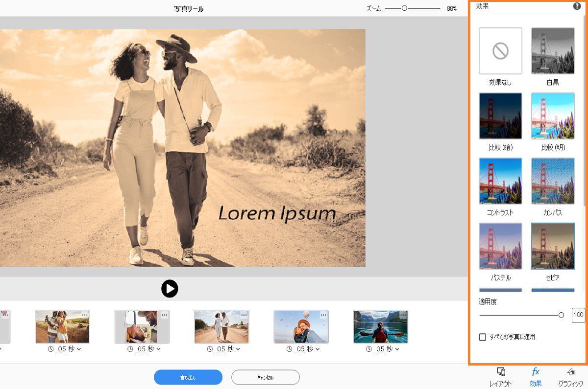This screenshot has height=389, width=588.
Task: Click the Lorem Ipsum text on the photo
Action: tap(277, 213)
